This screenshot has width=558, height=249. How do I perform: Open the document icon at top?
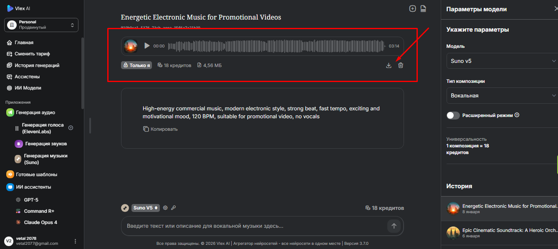click(x=423, y=9)
